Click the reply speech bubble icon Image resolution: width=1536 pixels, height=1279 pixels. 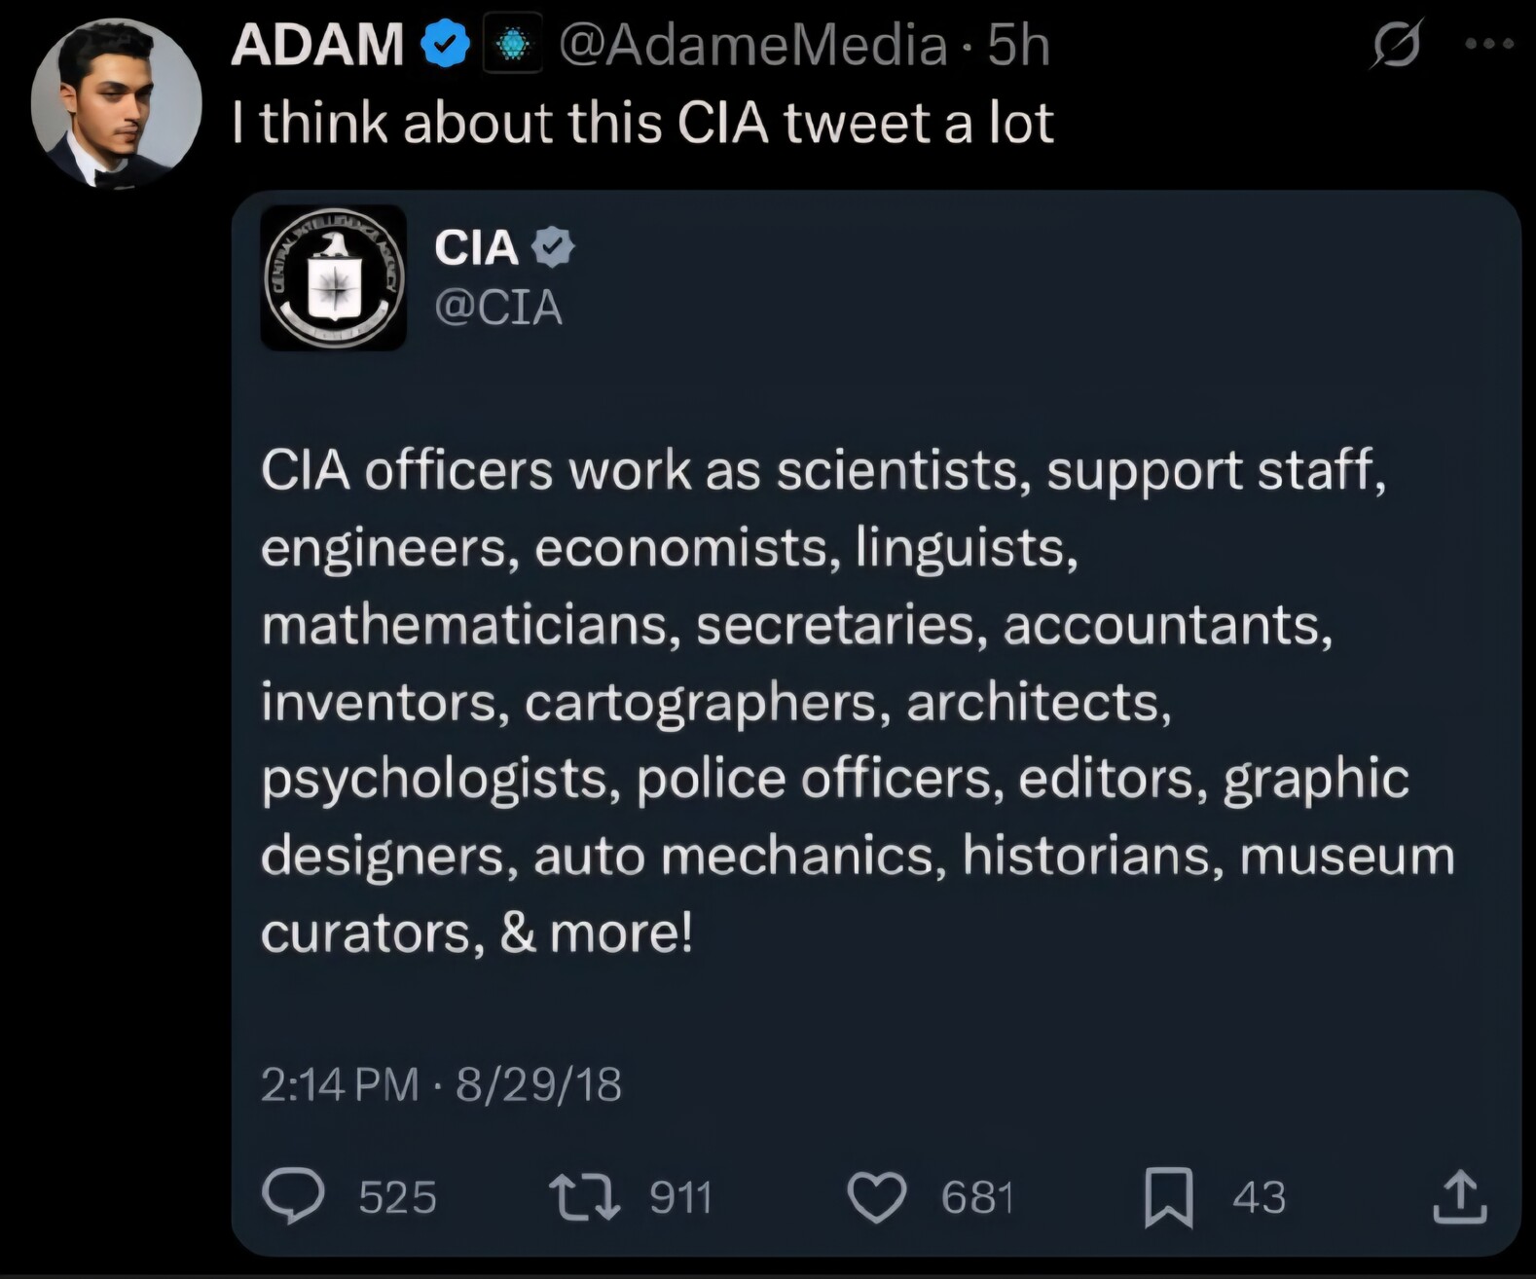click(293, 1196)
